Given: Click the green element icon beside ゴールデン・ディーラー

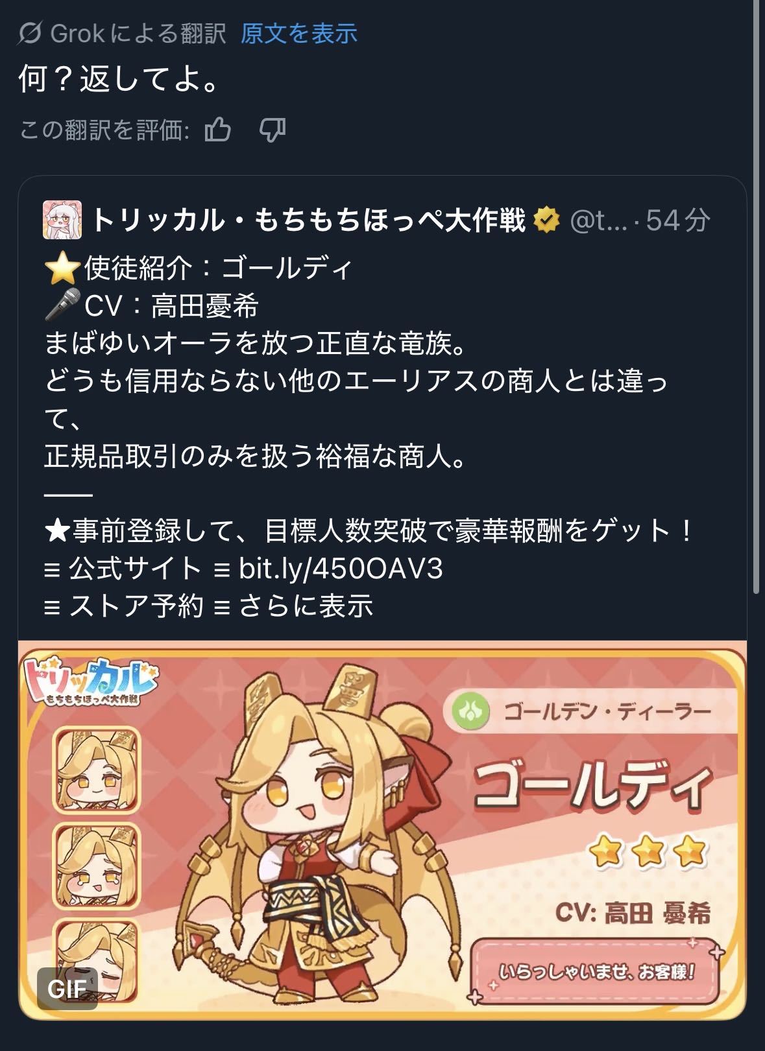Looking at the screenshot, I should click(x=470, y=711).
